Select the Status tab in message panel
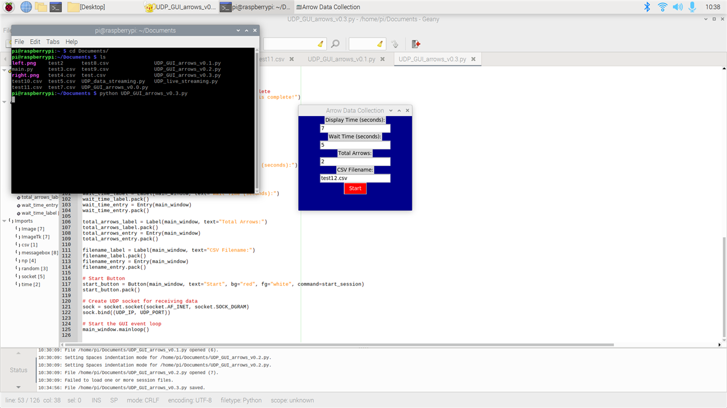Screen dimensions: 727x408 (19, 370)
